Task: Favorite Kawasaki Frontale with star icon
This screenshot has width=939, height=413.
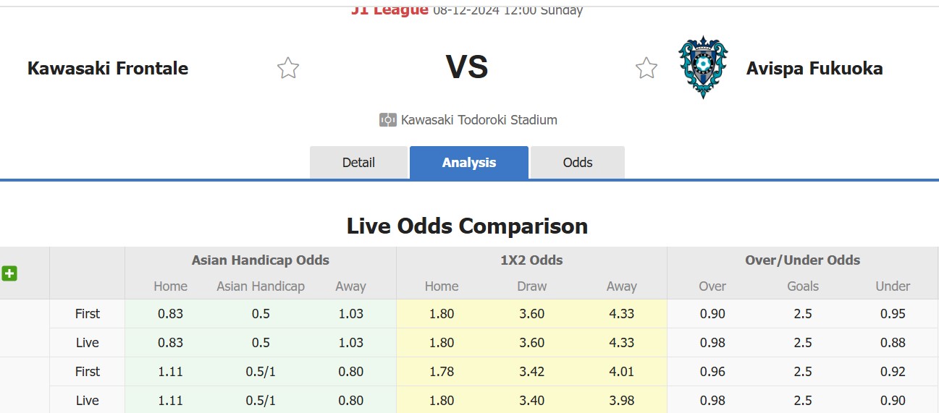Action: point(288,68)
